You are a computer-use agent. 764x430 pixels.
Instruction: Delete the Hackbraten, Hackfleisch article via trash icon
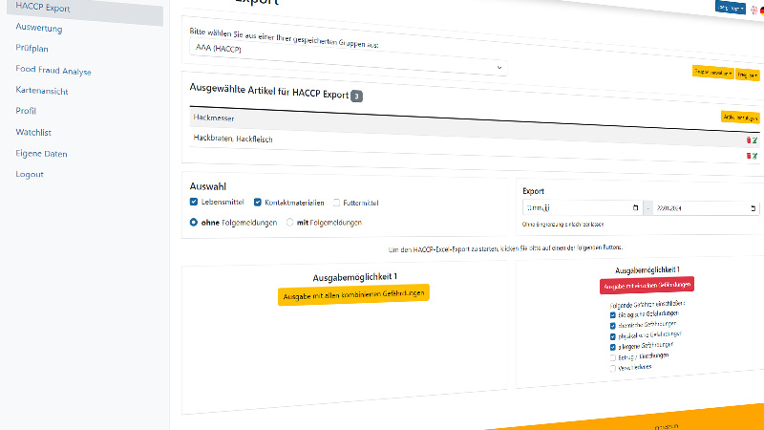tap(749, 156)
